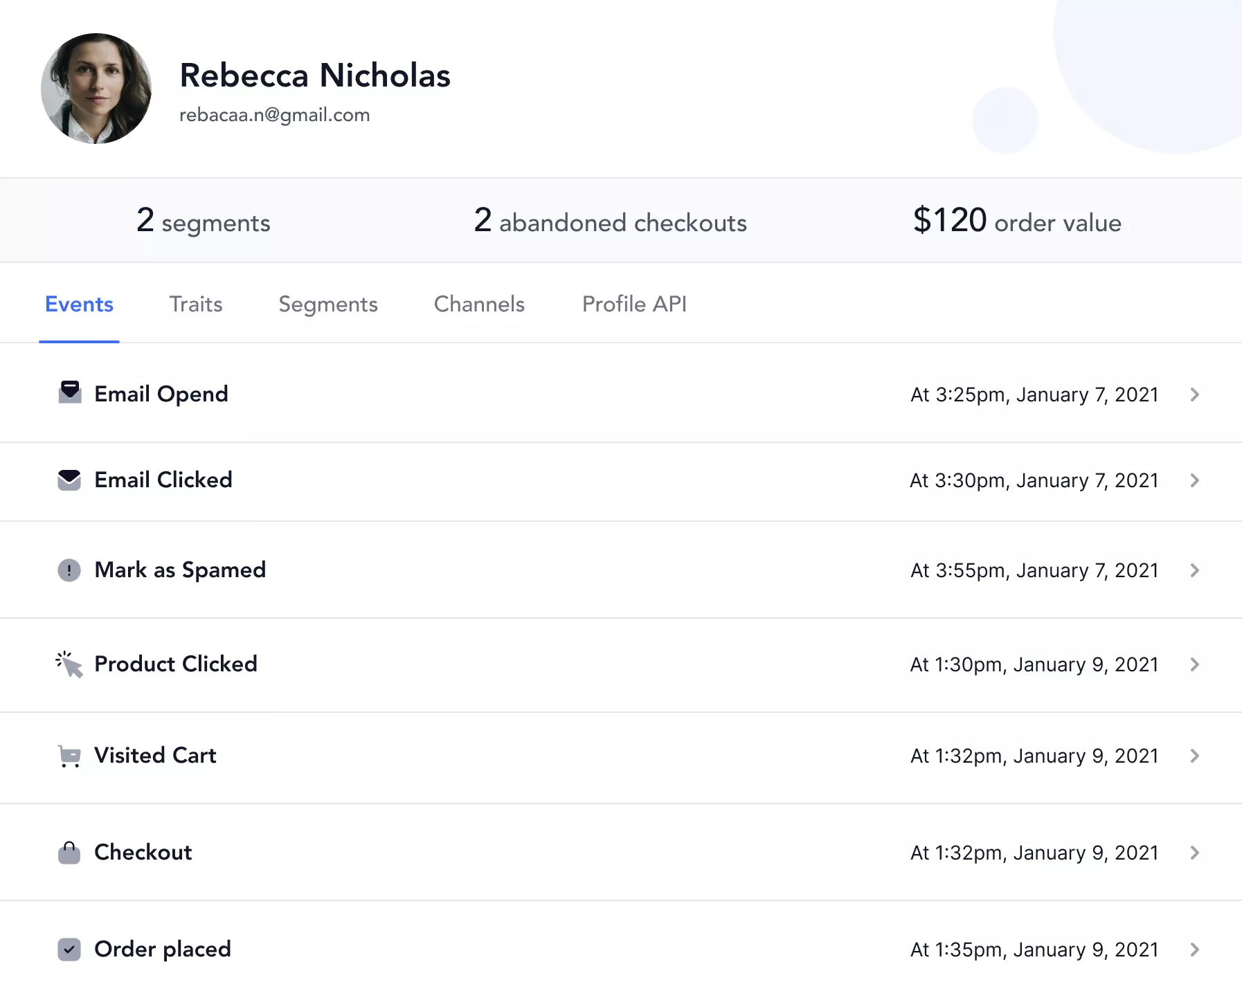The height and width of the screenshot is (998, 1242).
Task: Click the exclamation icon for Mark as Spamed
Action: coord(69,570)
